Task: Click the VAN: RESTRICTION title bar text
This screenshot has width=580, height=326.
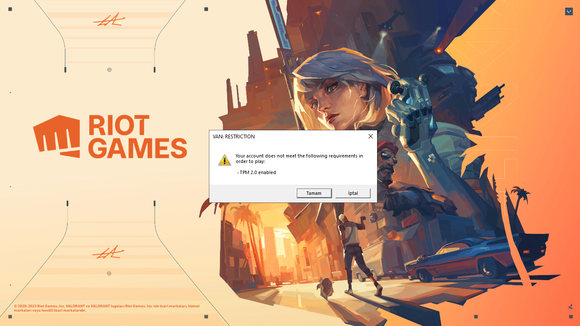Action: [x=234, y=137]
